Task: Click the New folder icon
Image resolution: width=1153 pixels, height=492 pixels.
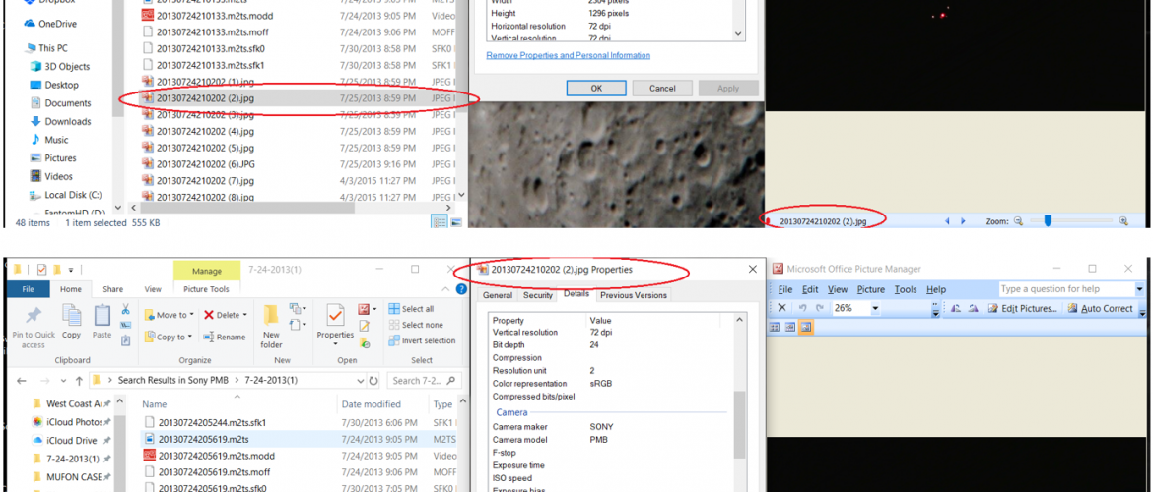Action: 271,318
